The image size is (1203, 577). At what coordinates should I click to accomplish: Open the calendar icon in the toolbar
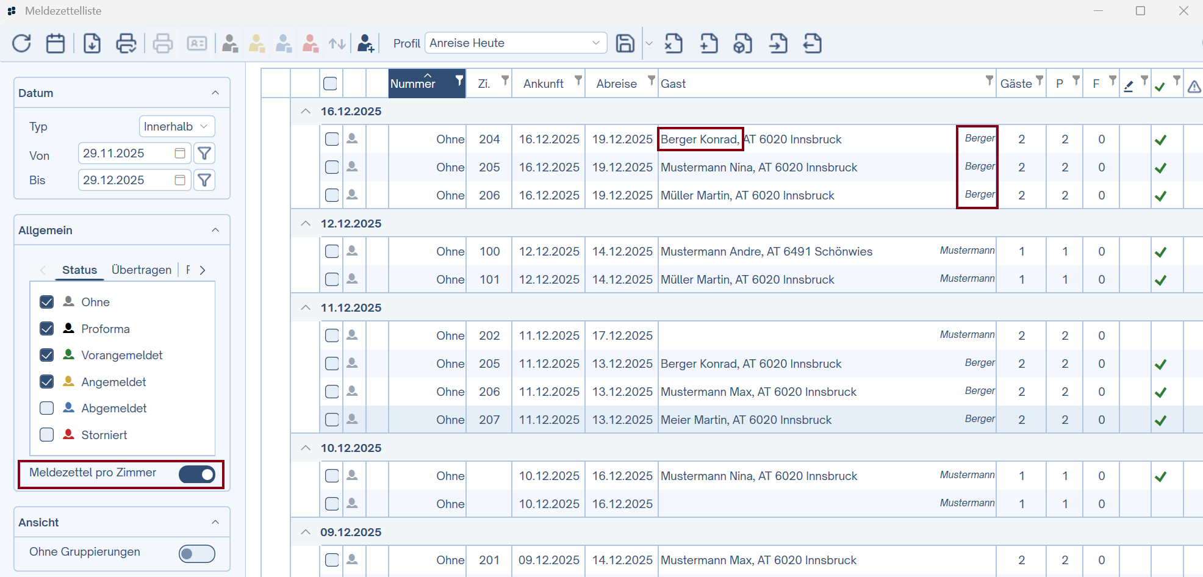tap(56, 43)
